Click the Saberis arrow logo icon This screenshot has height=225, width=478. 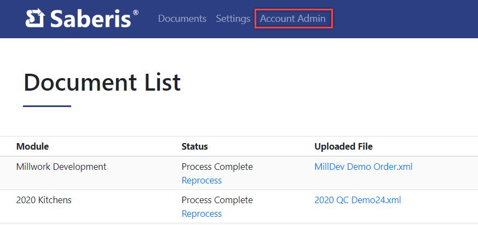point(35,19)
